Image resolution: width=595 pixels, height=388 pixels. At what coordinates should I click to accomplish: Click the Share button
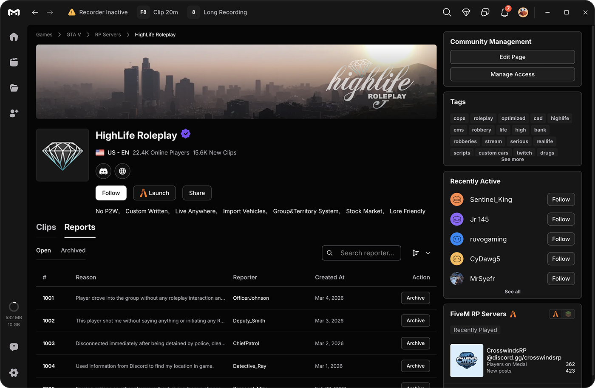click(197, 193)
